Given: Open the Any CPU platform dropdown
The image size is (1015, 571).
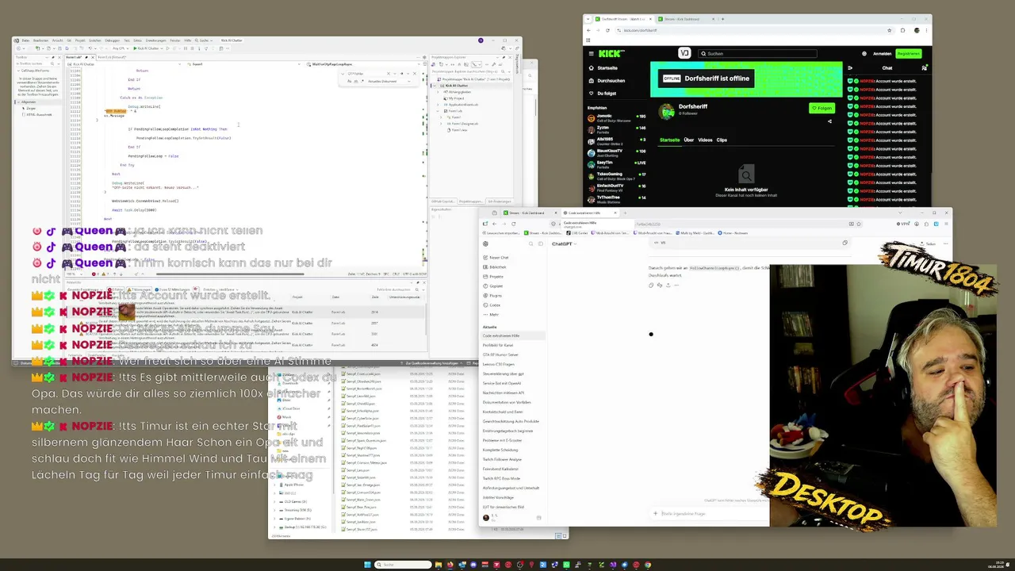Looking at the screenshot, I should (121, 48).
